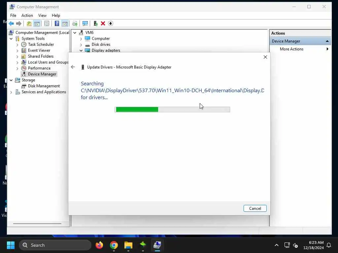The height and width of the screenshot is (253, 338).
Task: Click the taskbar Search box
Action: tap(55, 245)
